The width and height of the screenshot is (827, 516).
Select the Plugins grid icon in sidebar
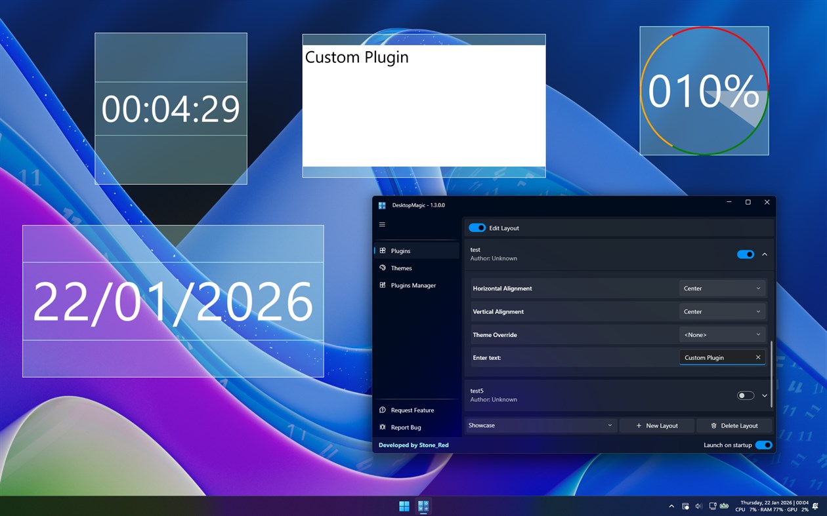(383, 250)
